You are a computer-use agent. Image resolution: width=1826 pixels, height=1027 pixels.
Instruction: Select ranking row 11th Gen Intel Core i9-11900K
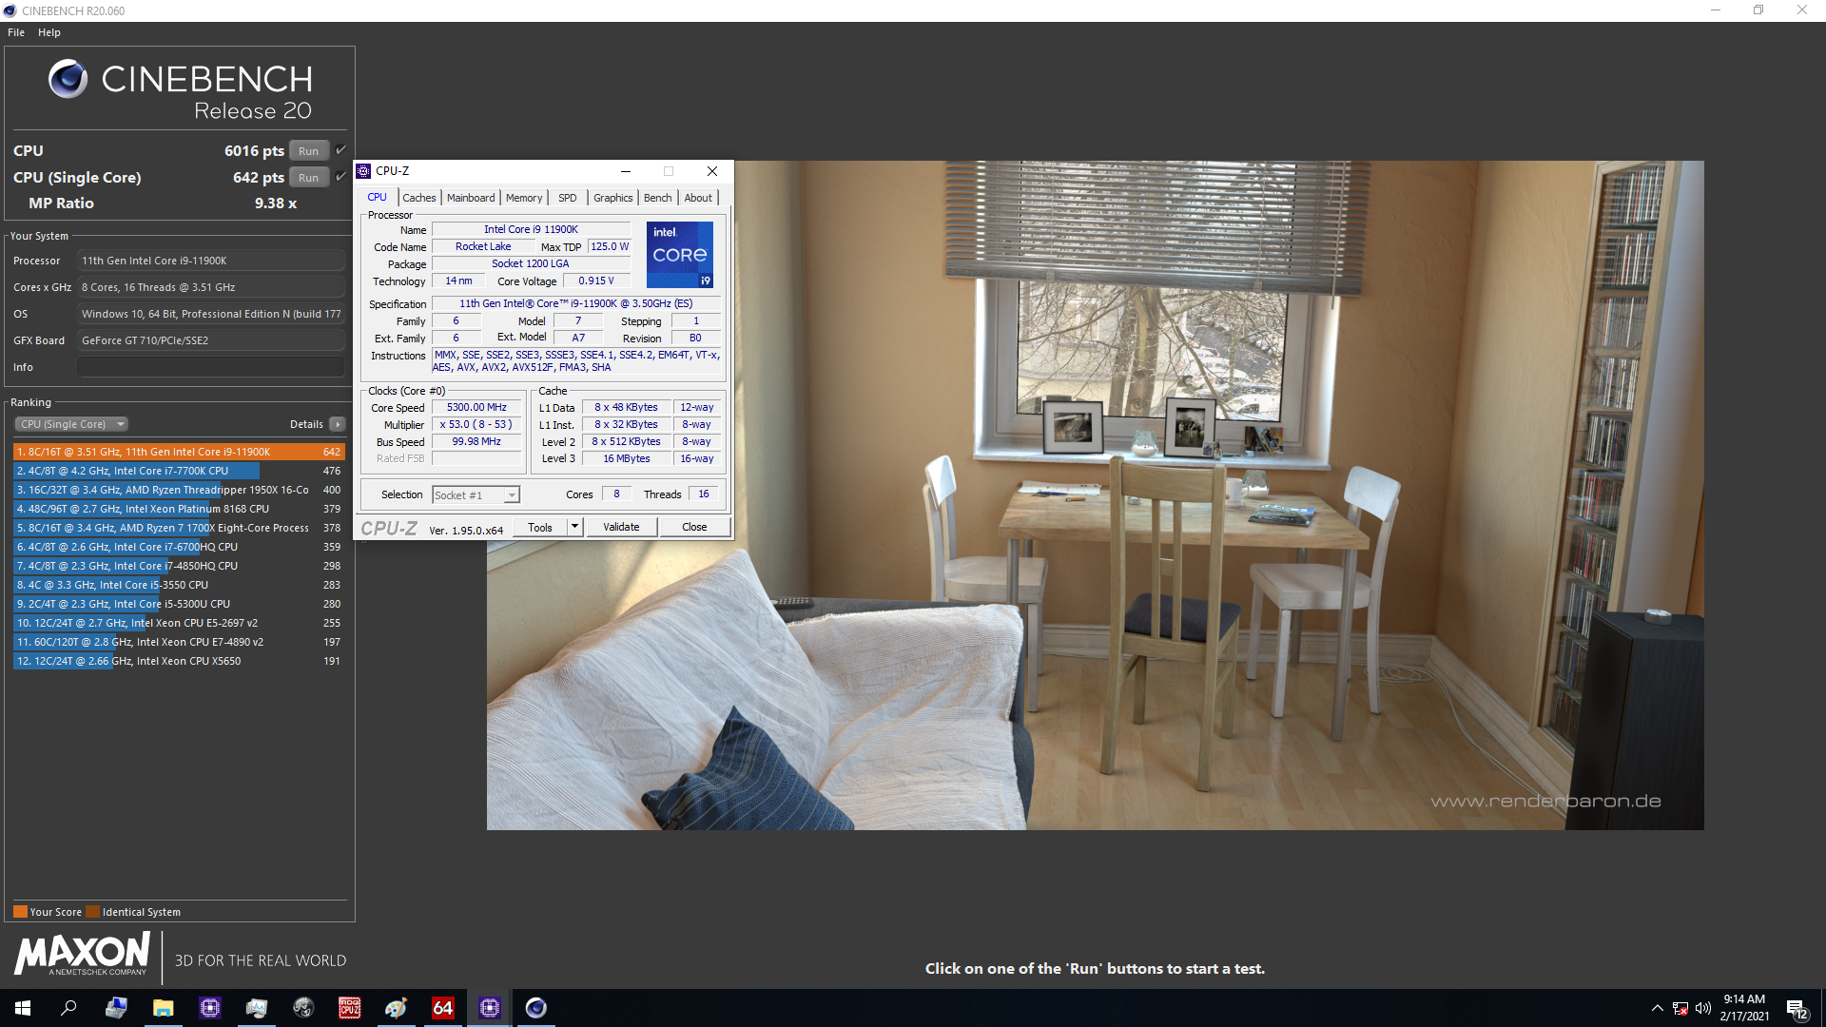[x=179, y=452]
